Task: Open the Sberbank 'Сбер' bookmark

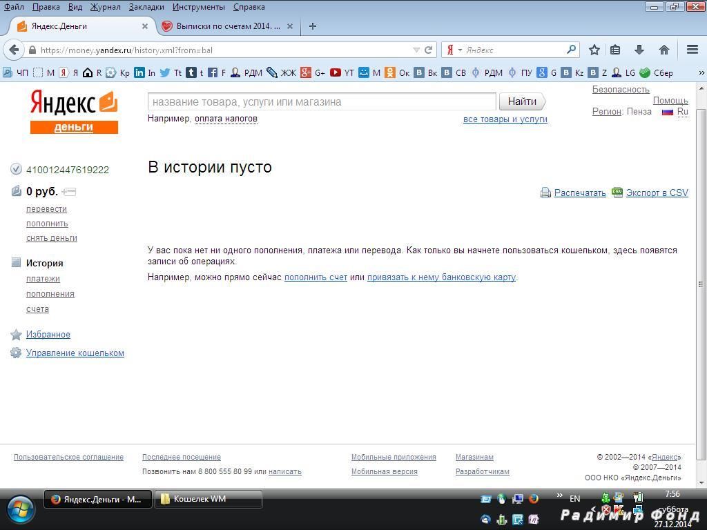Action: point(657,72)
